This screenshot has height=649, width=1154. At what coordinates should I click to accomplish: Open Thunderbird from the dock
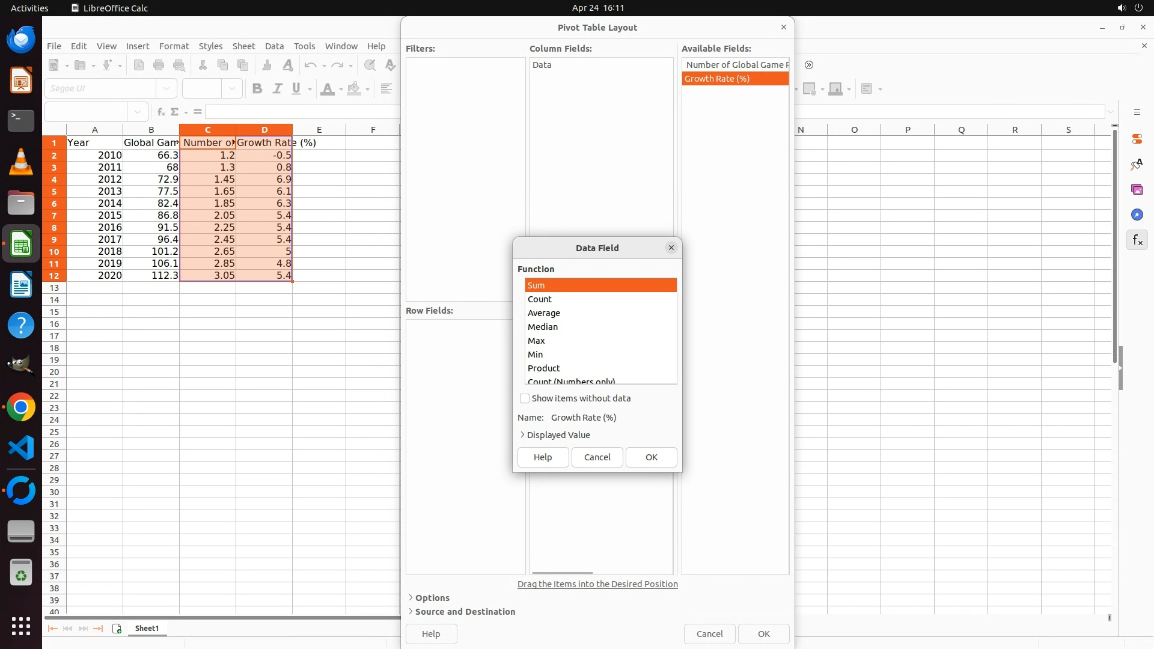tap(21, 40)
